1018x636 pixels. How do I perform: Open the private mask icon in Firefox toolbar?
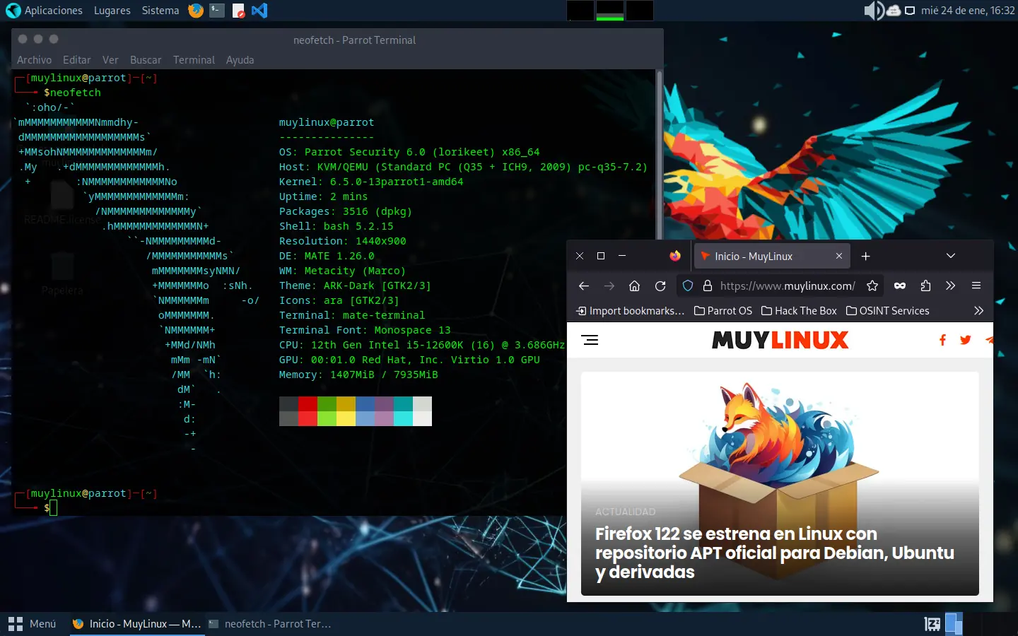(x=900, y=285)
